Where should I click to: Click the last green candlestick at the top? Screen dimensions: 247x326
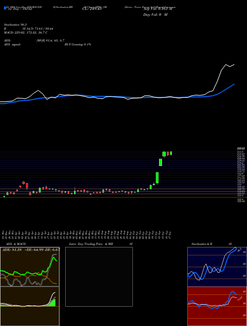click(171, 153)
